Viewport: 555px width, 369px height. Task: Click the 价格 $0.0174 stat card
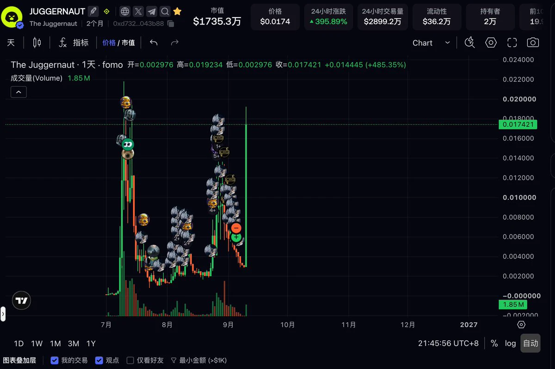[275, 17]
